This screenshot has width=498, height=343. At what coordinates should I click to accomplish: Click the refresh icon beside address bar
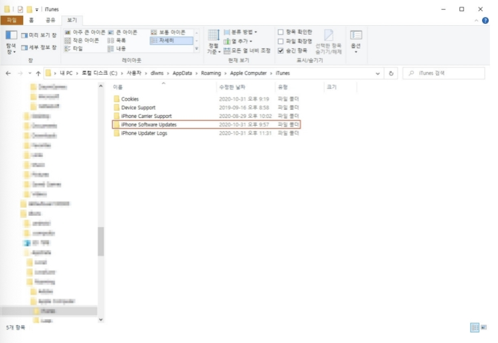[x=391, y=73]
